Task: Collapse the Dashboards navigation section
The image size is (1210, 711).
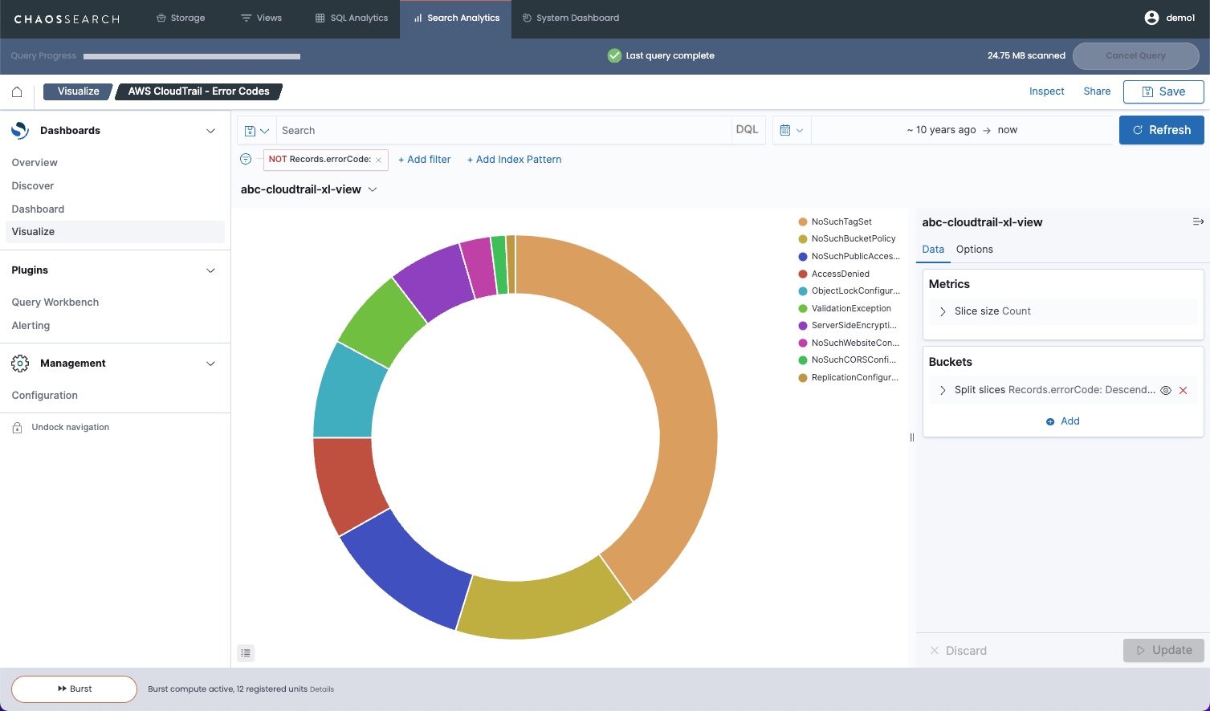Action: (210, 131)
